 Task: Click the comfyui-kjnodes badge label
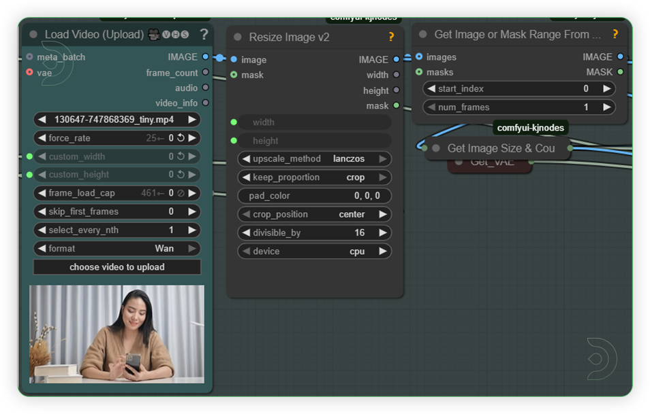(530, 128)
